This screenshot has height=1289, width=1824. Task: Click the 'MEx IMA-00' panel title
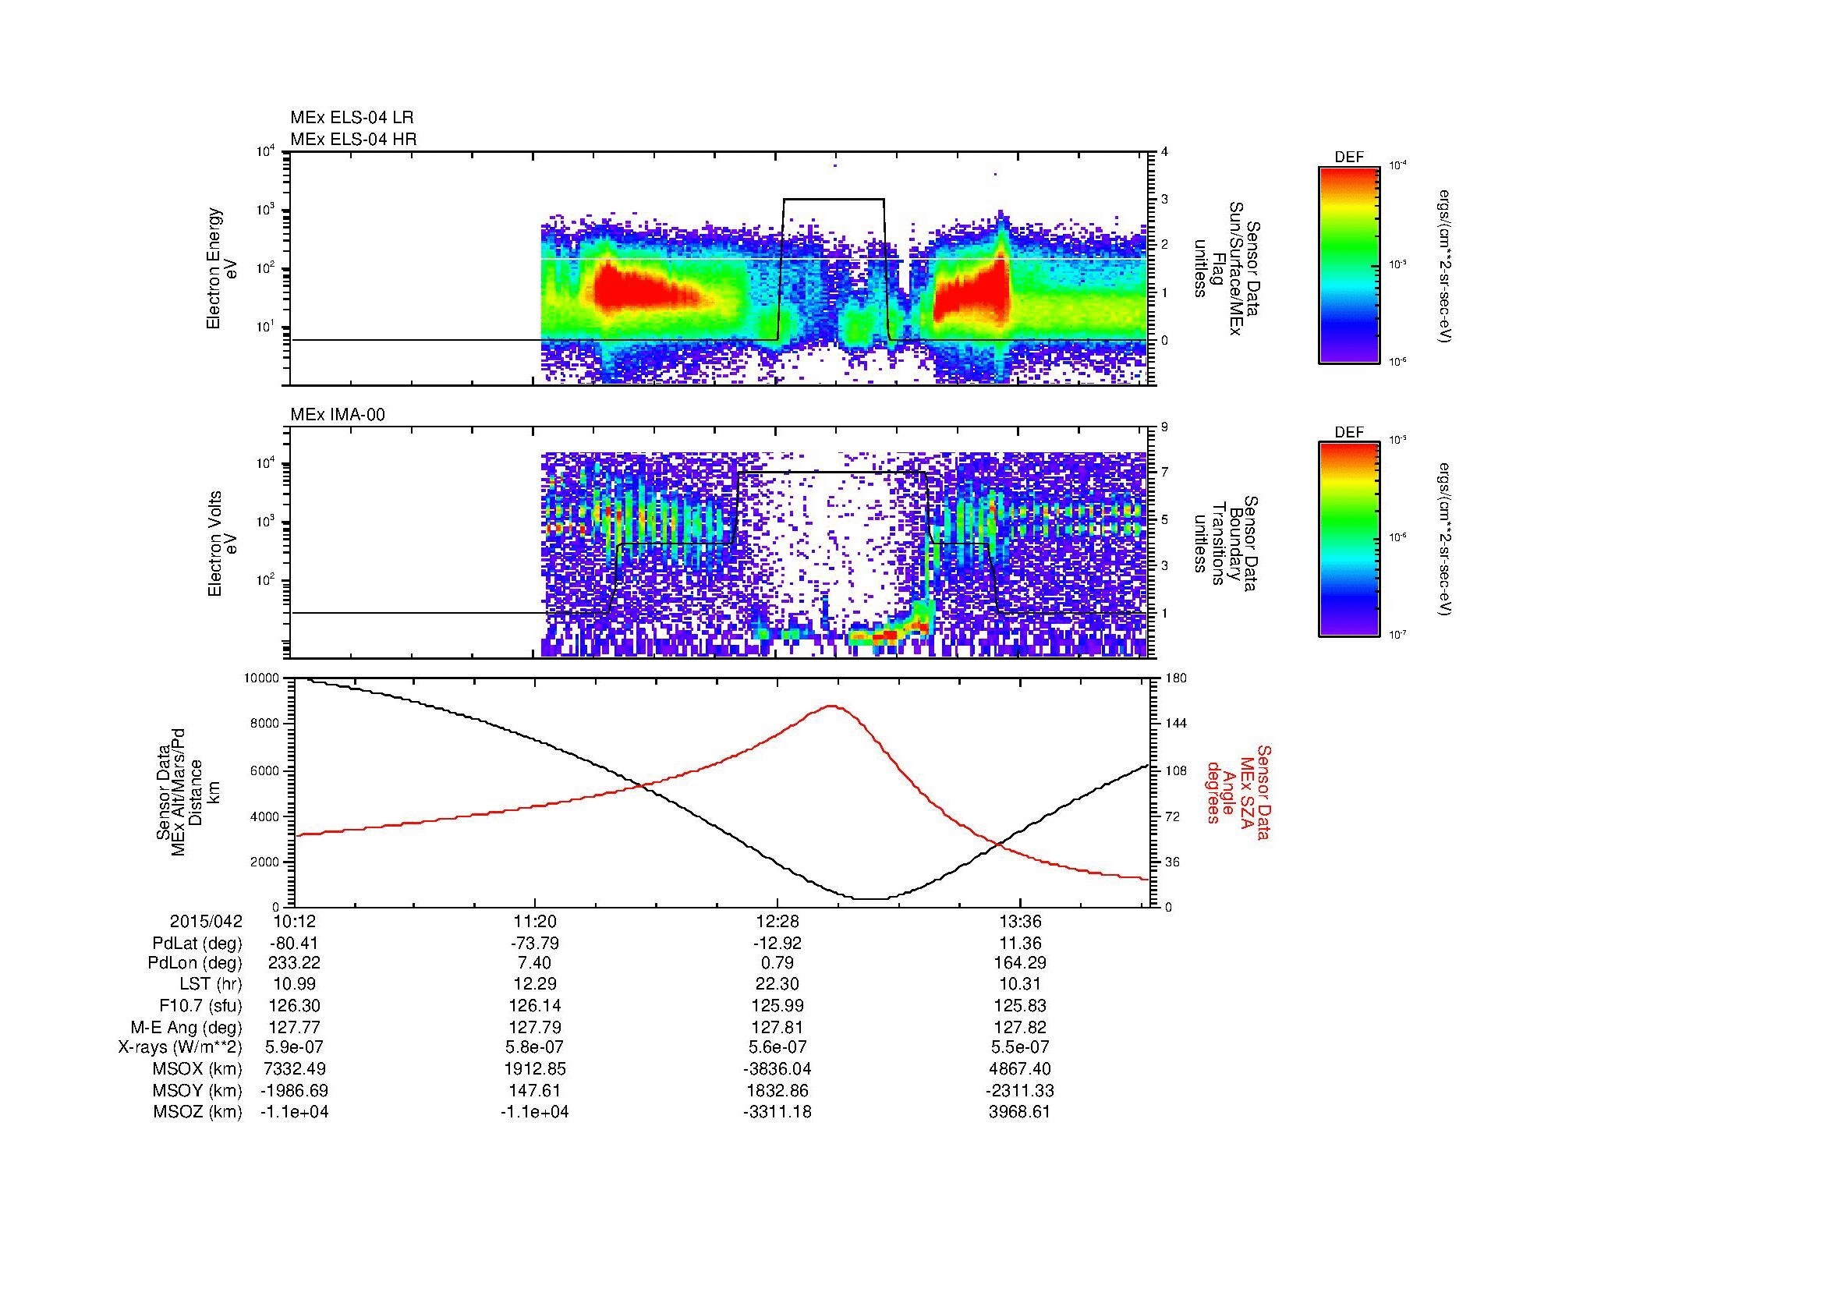338,415
